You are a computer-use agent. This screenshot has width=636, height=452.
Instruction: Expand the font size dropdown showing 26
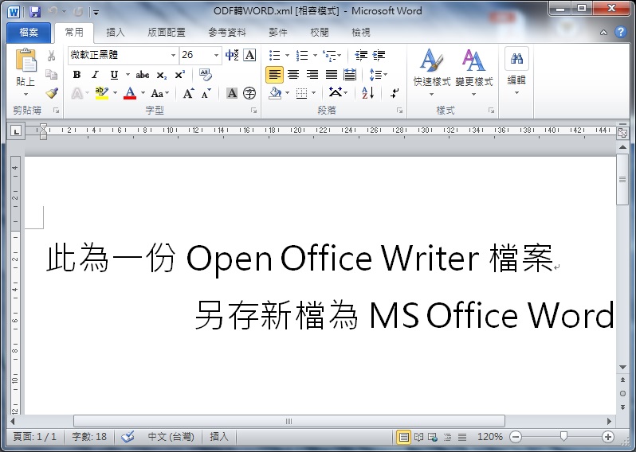[x=217, y=55]
